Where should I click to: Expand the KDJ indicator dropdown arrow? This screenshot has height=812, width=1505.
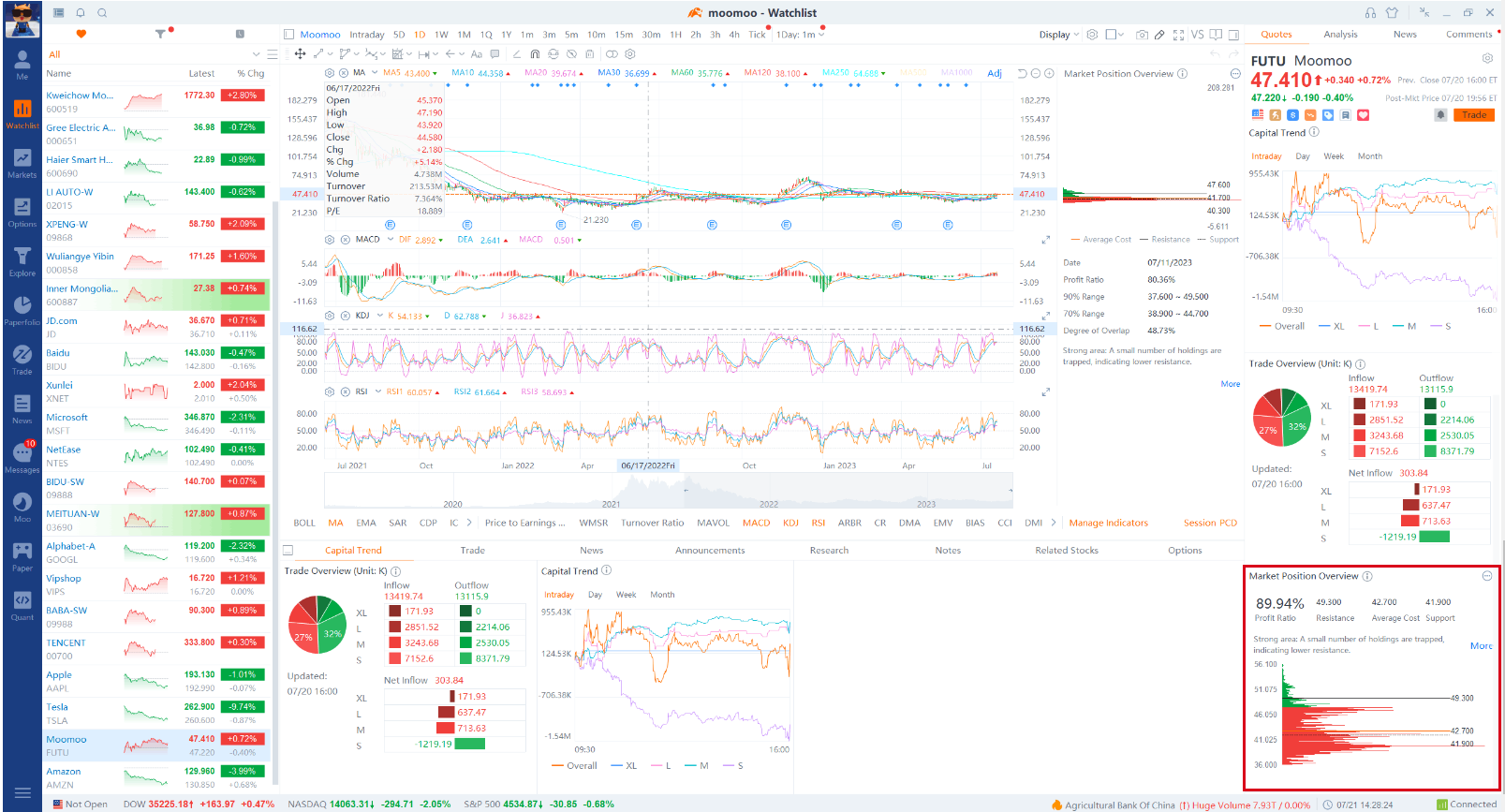(379, 316)
